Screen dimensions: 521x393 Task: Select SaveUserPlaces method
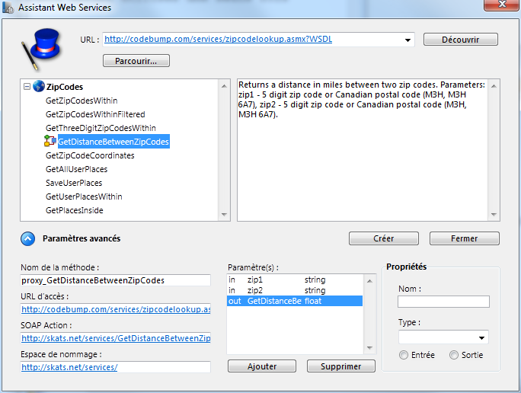tap(74, 183)
